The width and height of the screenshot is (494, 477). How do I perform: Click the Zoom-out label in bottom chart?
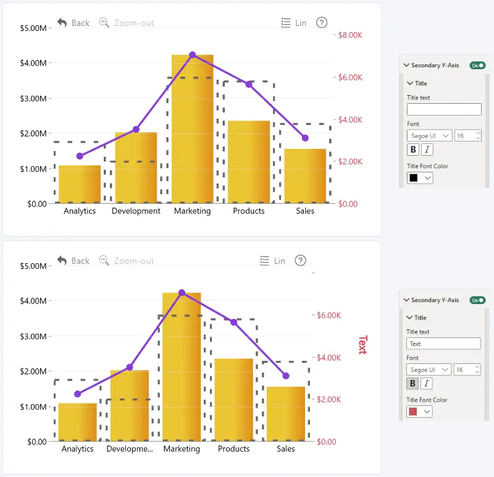(x=134, y=261)
